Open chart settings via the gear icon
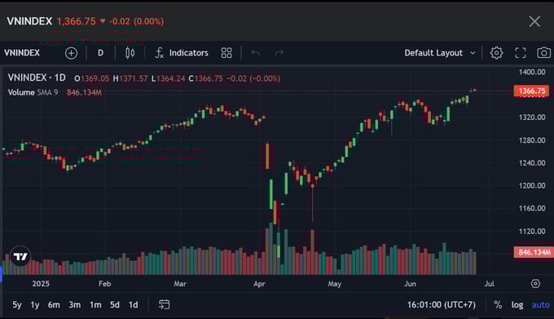The image size is (554, 319). coord(496,53)
